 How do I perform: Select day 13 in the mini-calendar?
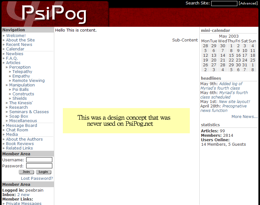coord(214,55)
